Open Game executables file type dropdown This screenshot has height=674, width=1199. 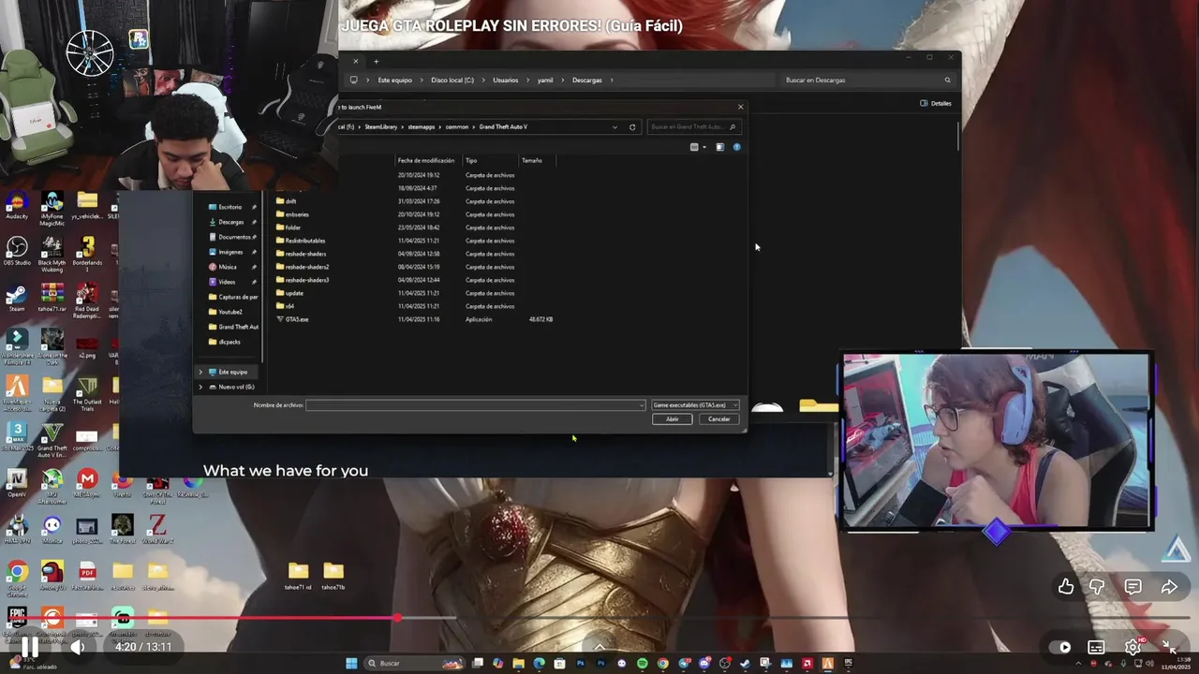pos(695,405)
